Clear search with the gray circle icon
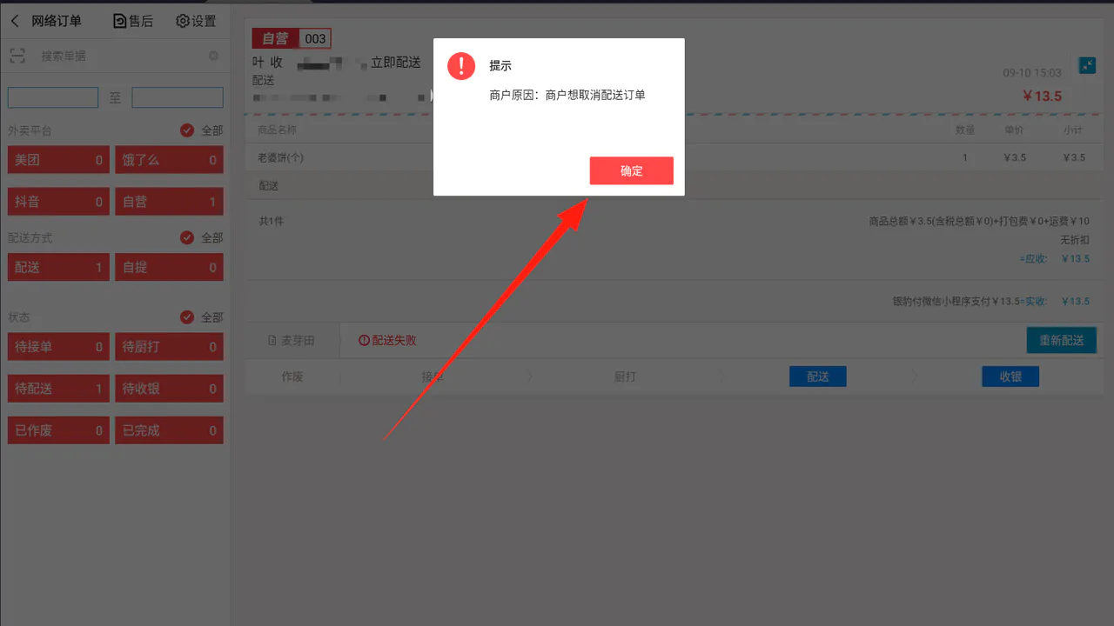 pyautogui.click(x=213, y=57)
